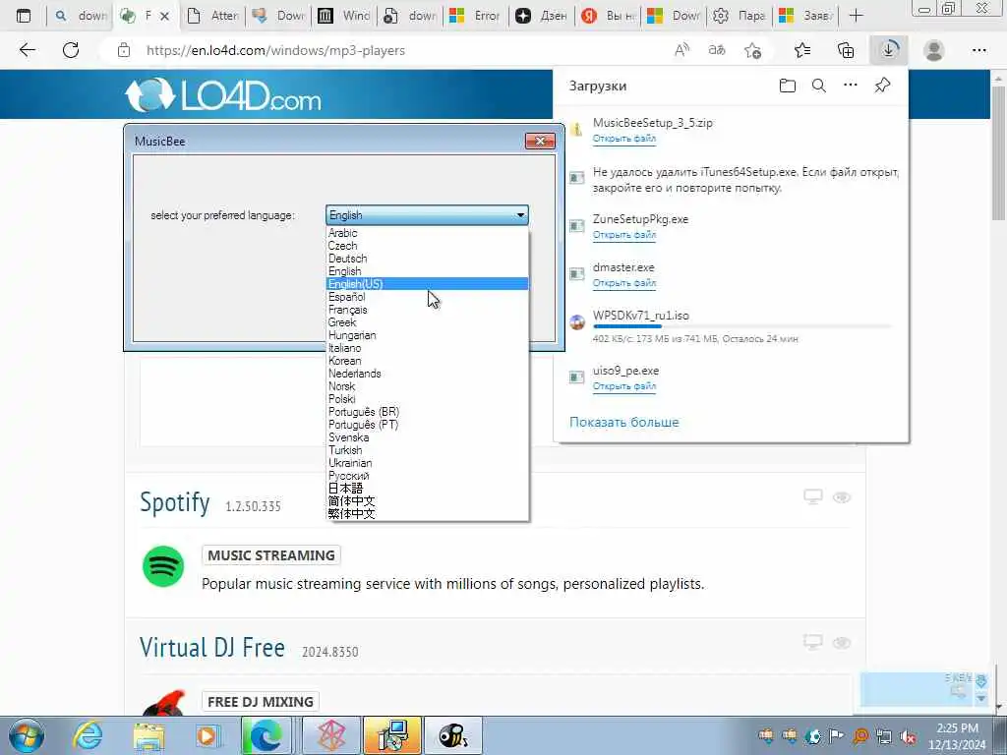Select 日本語 language option

(427, 489)
